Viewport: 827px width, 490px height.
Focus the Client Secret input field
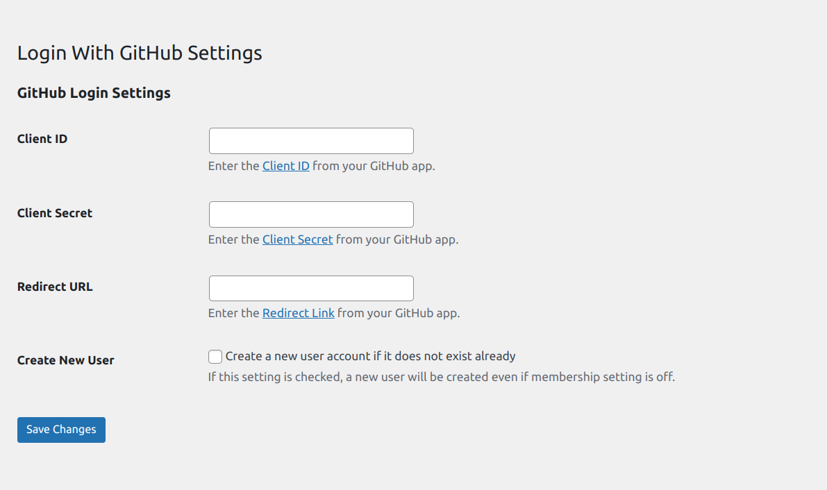(311, 214)
